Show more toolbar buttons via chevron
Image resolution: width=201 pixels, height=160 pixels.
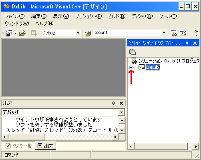196,33
